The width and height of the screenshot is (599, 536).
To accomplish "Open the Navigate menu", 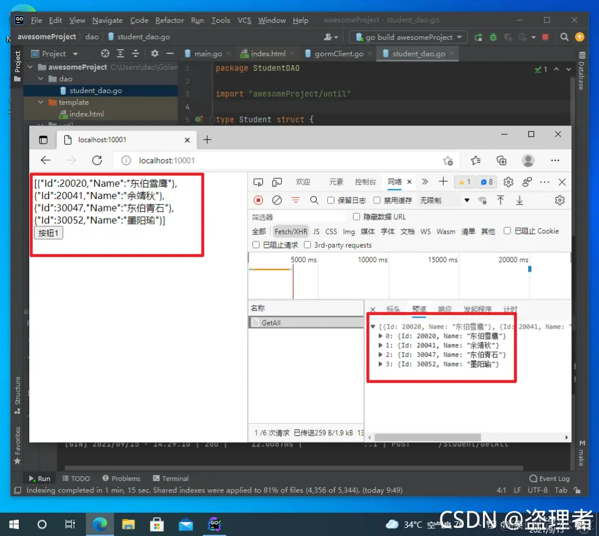I will (x=107, y=21).
